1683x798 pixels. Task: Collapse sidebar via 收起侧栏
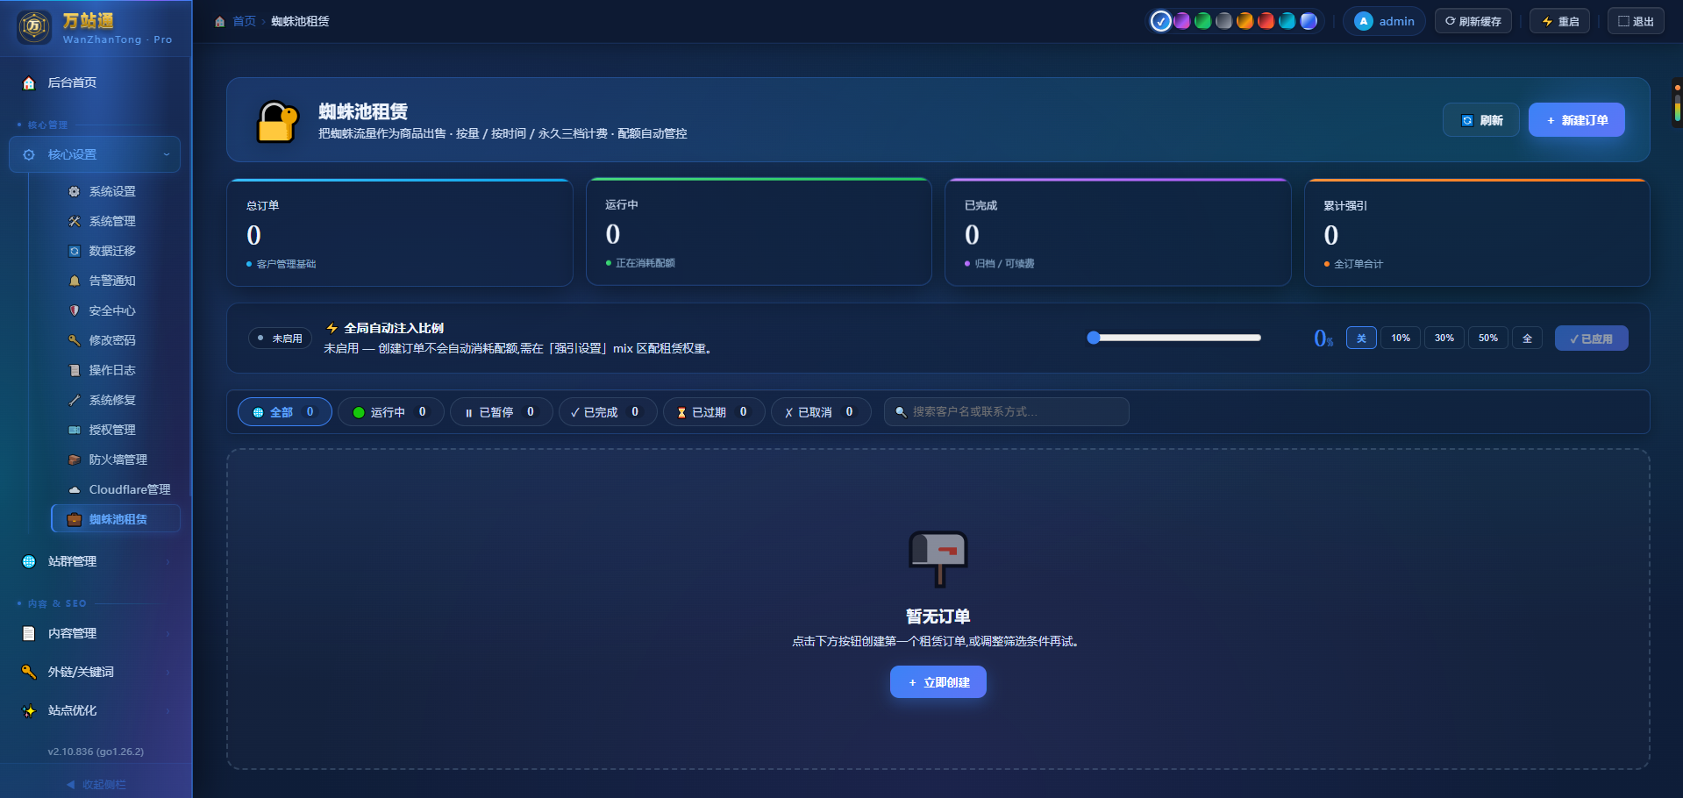pyautogui.click(x=96, y=784)
